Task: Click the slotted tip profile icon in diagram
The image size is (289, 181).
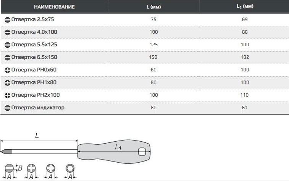Action: pyautogui.click(x=9, y=168)
